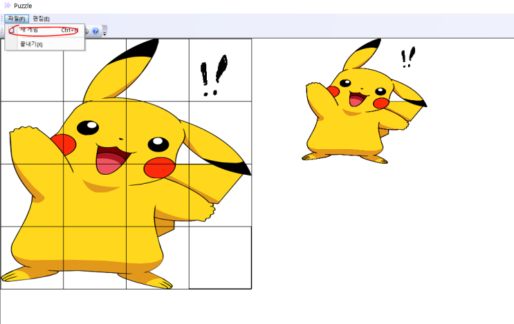
Task: Click the small Pikachu reference preview image
Action: (364, 101)
